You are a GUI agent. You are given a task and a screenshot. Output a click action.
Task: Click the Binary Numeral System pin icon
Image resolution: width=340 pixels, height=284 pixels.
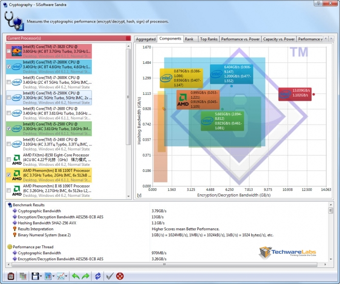(x=15, y=235)
